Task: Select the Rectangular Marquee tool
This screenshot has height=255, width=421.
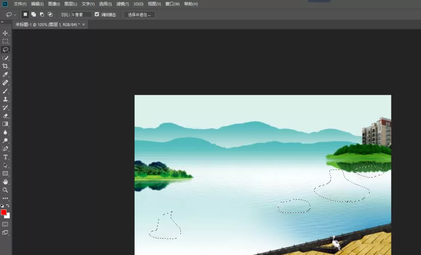Action: click(x=5, y=41)
